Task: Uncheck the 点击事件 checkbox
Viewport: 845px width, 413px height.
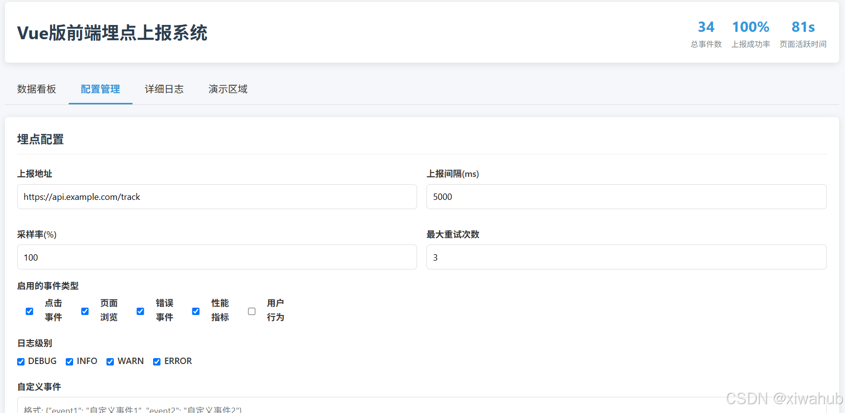Action: 29,311
